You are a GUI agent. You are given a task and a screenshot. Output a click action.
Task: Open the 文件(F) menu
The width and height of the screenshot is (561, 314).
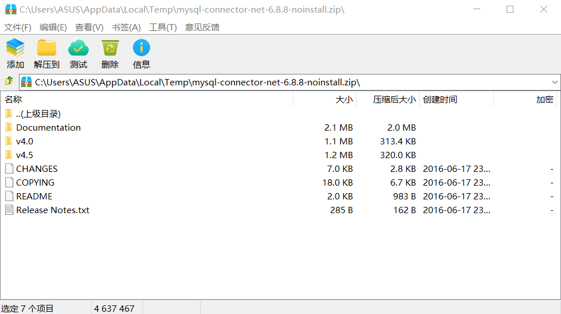[x=18, y=27]
